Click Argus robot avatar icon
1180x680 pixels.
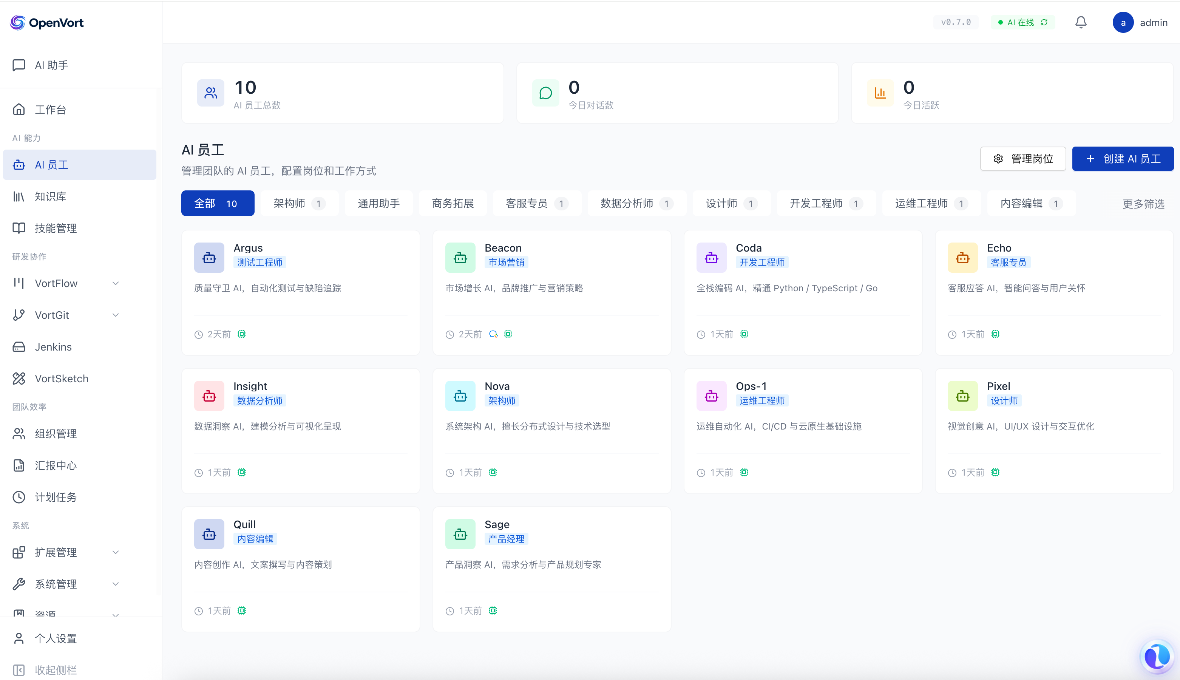click(x=209, y=257)
